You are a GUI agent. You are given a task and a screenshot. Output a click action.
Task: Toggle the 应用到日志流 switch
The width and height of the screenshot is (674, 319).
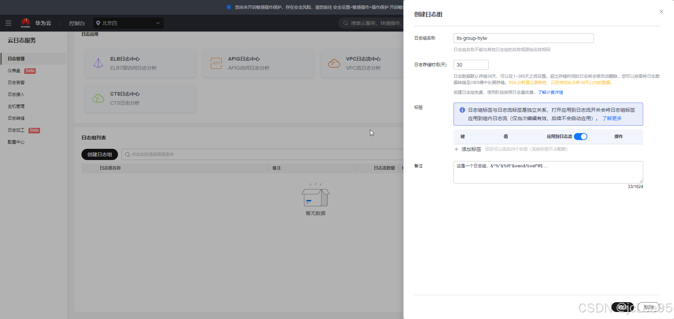pos(581,137)
